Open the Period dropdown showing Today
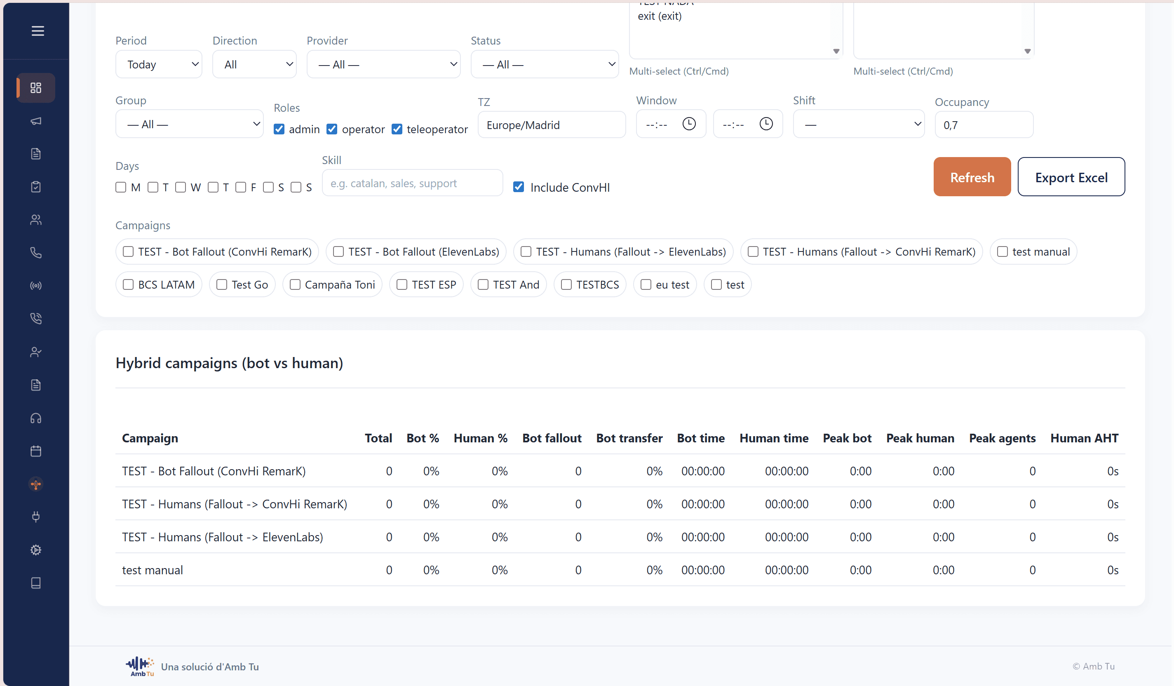The height and width of the screenshot is (686, 1174). 159,64
